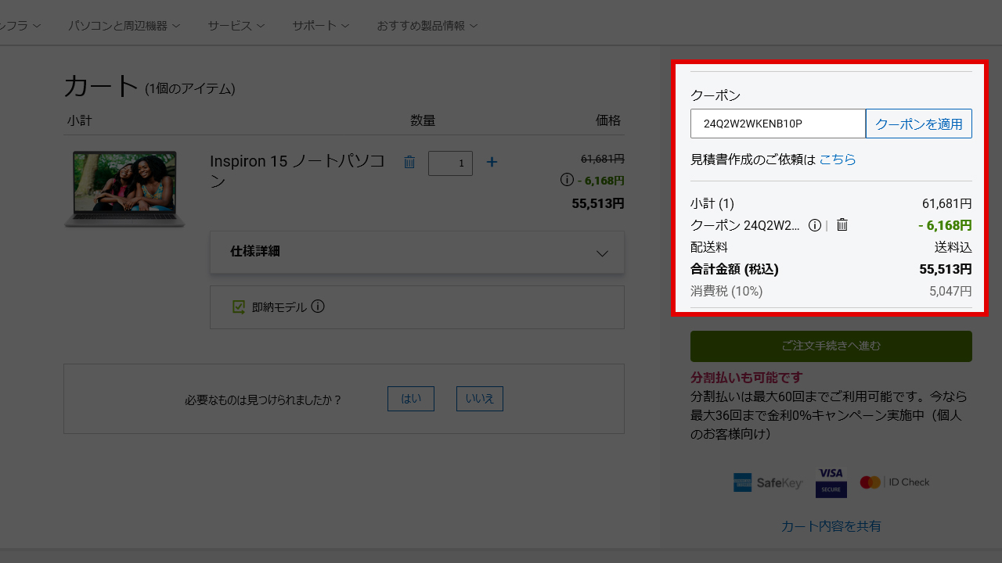Image resolution: width=1002 pixels, height=563 pixels.
Task: Click the 必要なものは見つけられましたか？ question
Action: [x=264, y=400]
